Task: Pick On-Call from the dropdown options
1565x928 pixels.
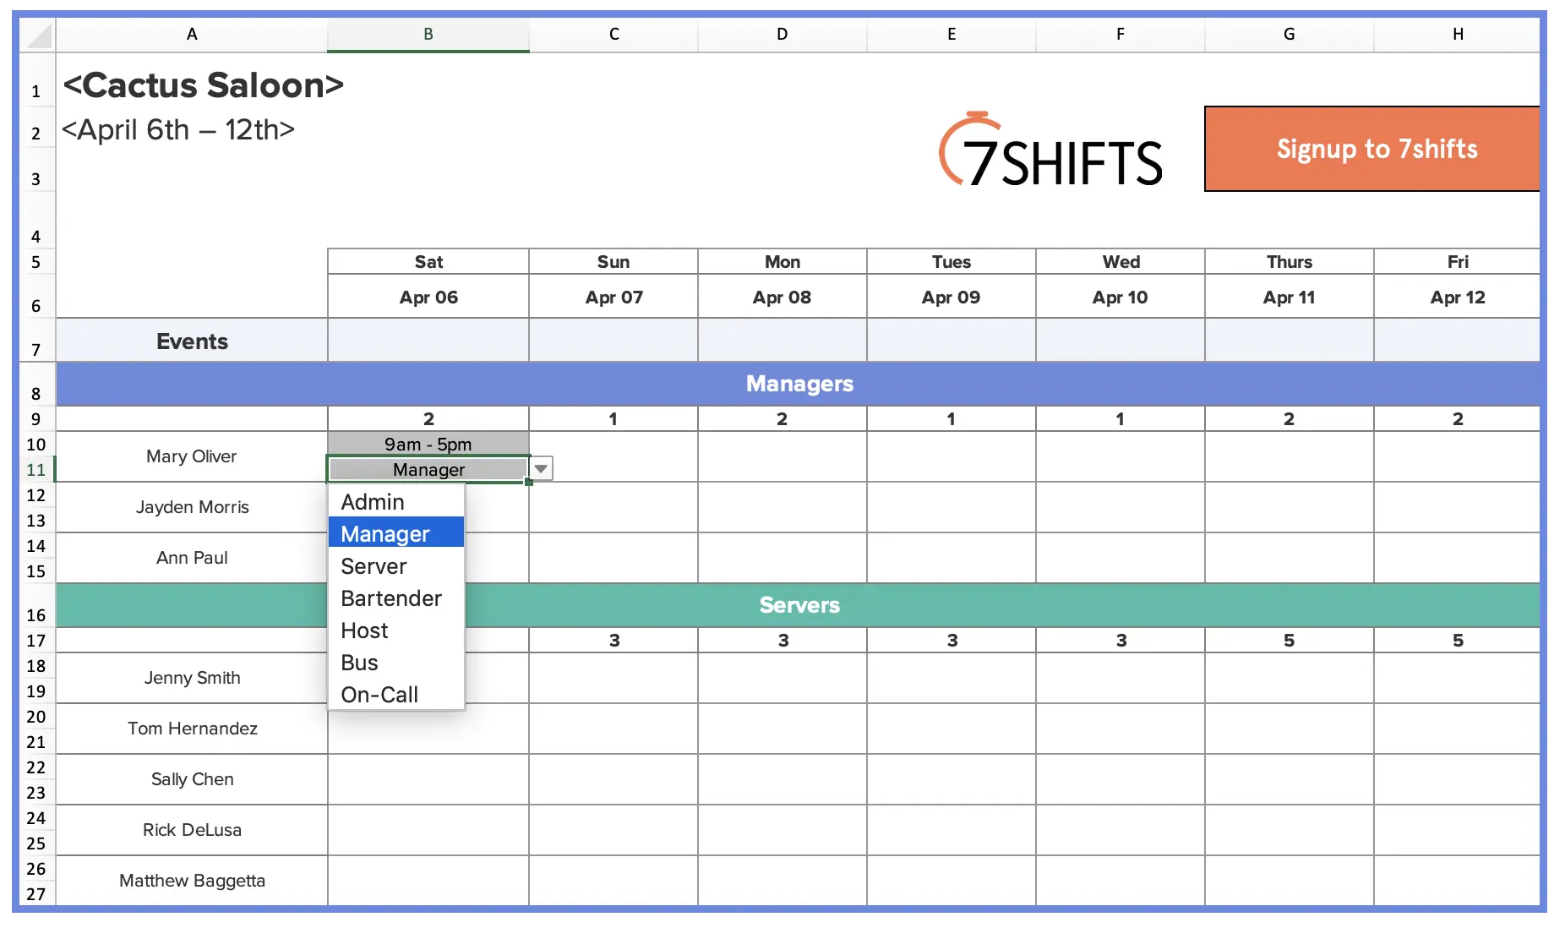Action: pyautogui.click(x=379, y=694)
